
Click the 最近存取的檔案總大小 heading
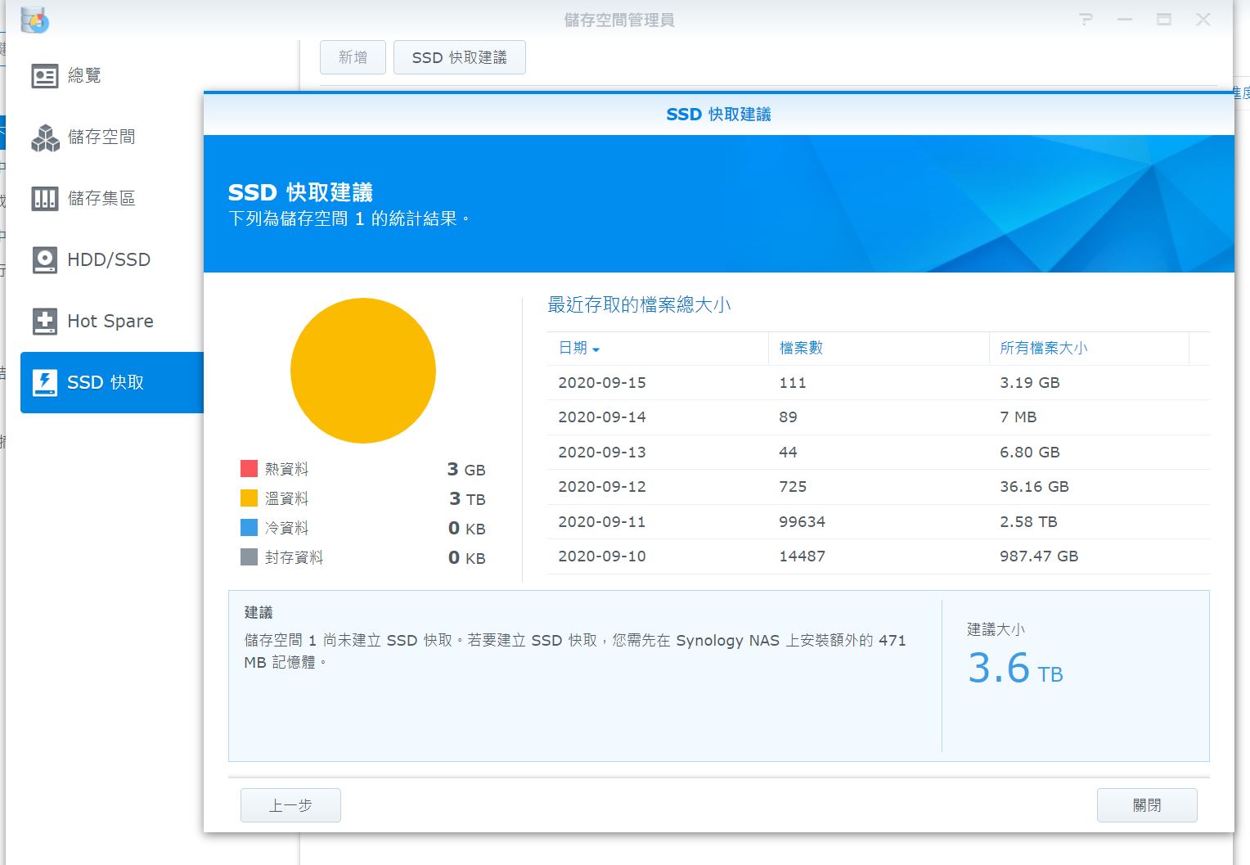click(x=639, y=305)
